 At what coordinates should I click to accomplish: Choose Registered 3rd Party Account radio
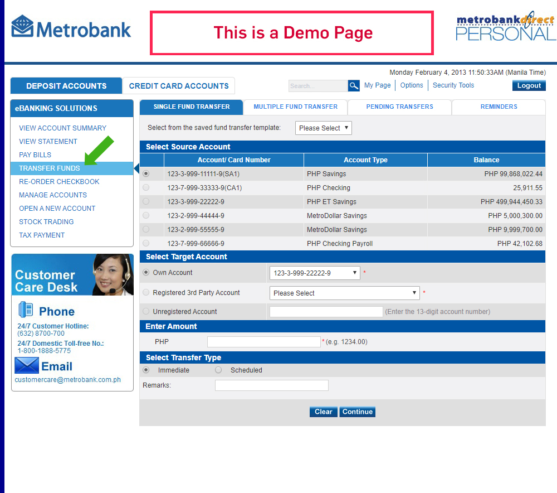[x=146, y=292]
